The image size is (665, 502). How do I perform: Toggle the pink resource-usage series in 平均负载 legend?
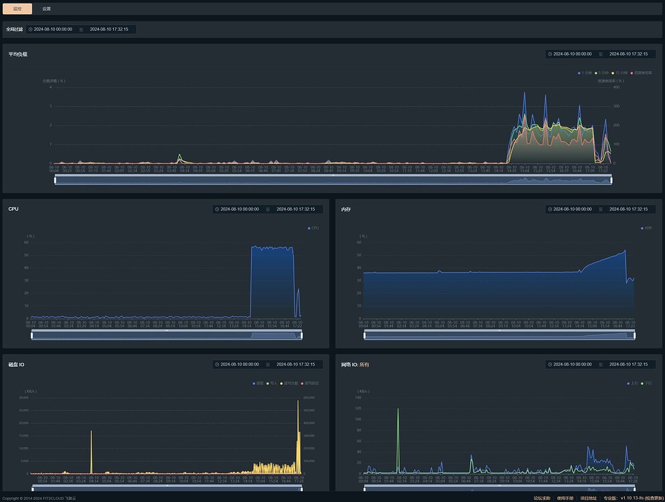642,73
